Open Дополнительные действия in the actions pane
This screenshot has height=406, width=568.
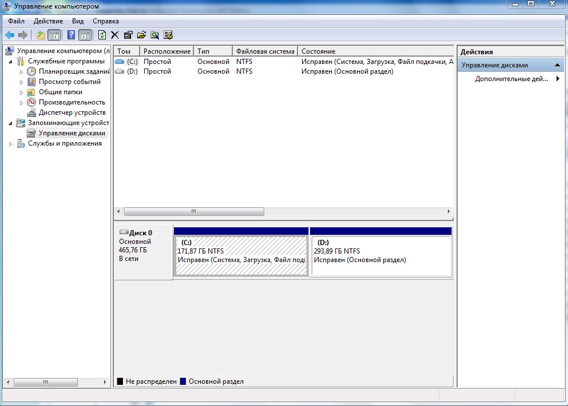(511, 79)
